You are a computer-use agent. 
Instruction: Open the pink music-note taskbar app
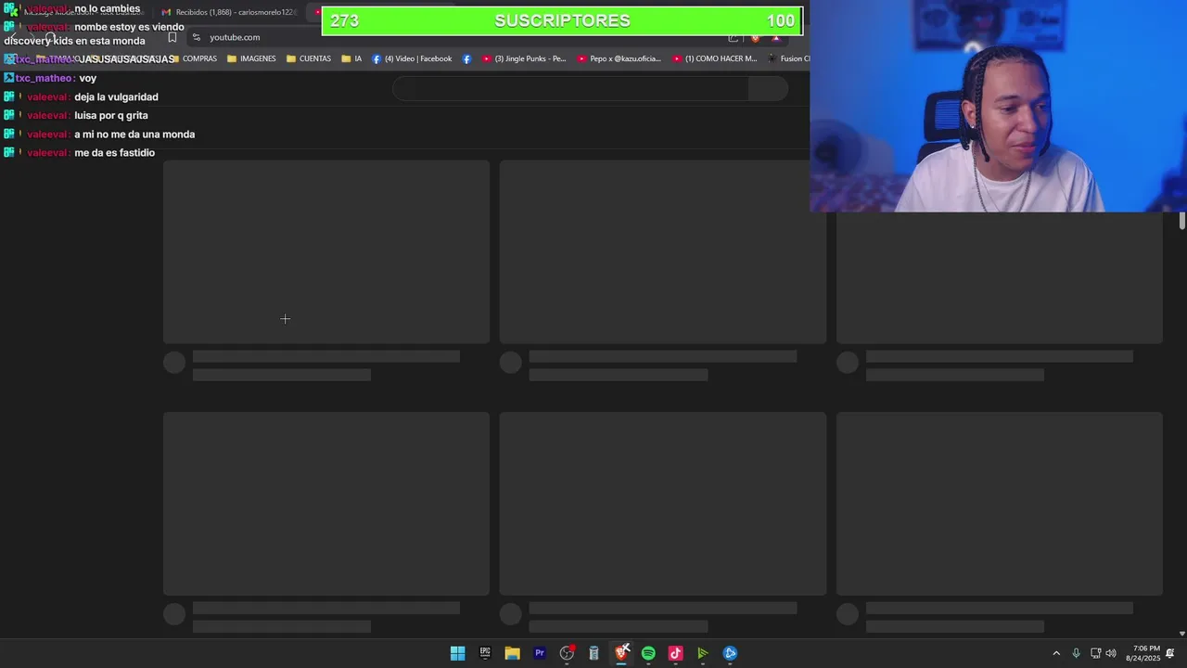675,653
